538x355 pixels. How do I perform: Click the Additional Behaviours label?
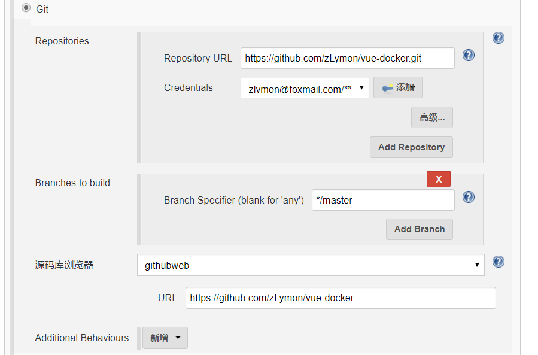click(x=81, y=338)
